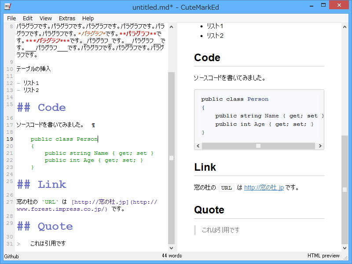The image size is (352, 264).
Task: Click the editor scrollbar down arrow
Action: [x=171, y=248]
